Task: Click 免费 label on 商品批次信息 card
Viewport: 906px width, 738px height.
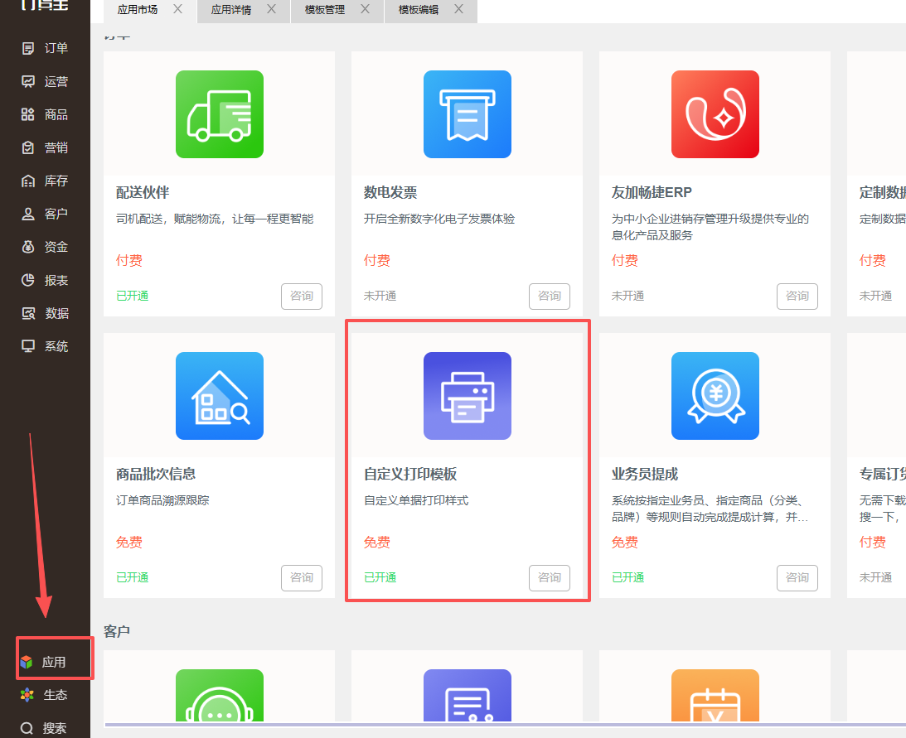Action: (x=128, y=543)
